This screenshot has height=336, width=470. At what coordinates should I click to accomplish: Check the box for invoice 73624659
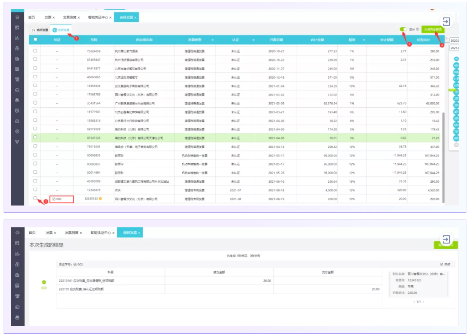click(x=36, y=51)
